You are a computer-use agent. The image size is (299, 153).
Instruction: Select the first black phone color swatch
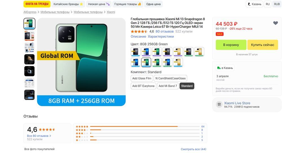(136, 52)
